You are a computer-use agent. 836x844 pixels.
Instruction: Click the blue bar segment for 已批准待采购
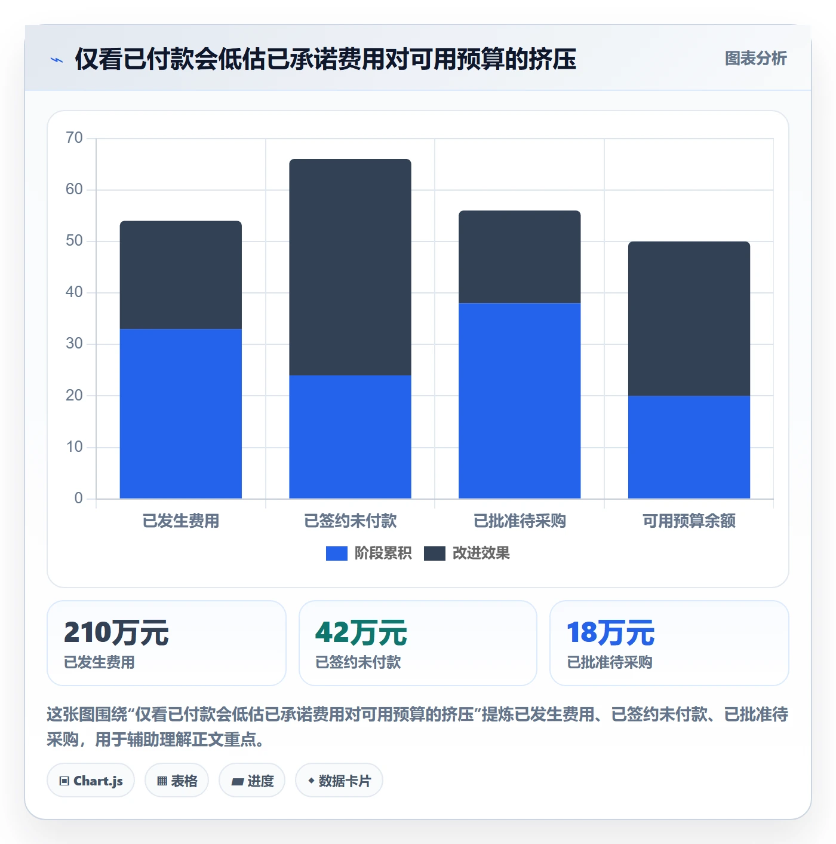520,401
